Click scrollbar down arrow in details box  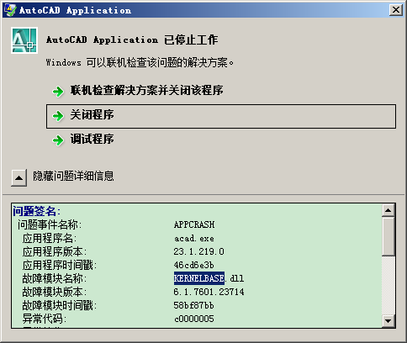point(388,320)
